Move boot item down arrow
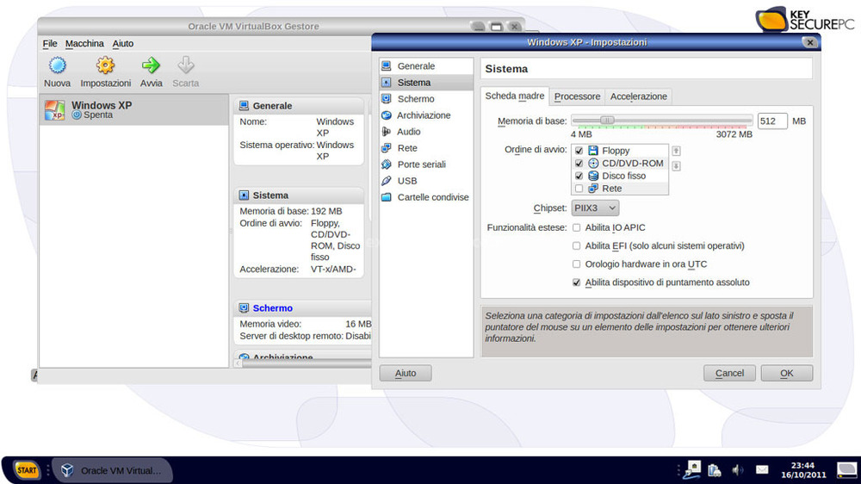The image size is (861, 484). (677, 166)
